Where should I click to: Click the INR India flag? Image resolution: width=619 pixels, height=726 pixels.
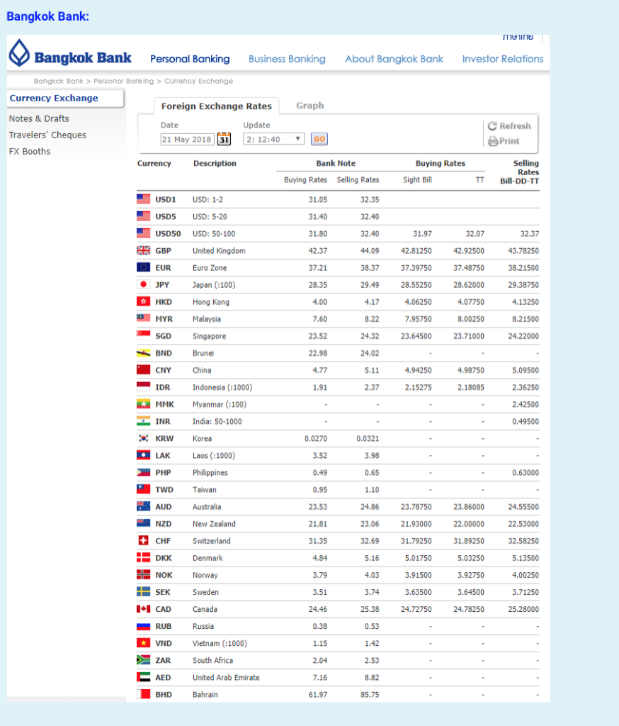[143, 421]
